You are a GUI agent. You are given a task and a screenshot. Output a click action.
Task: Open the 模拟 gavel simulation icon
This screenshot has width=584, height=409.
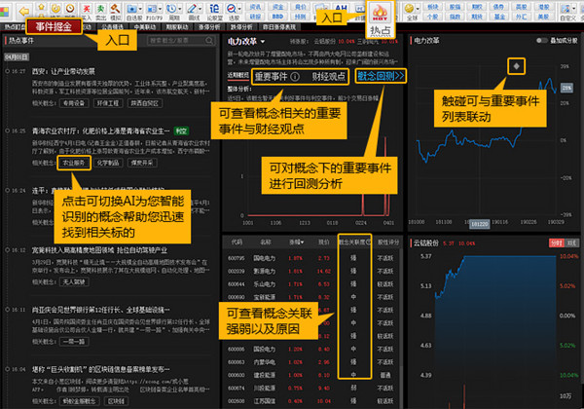click(x=116, y=9)
